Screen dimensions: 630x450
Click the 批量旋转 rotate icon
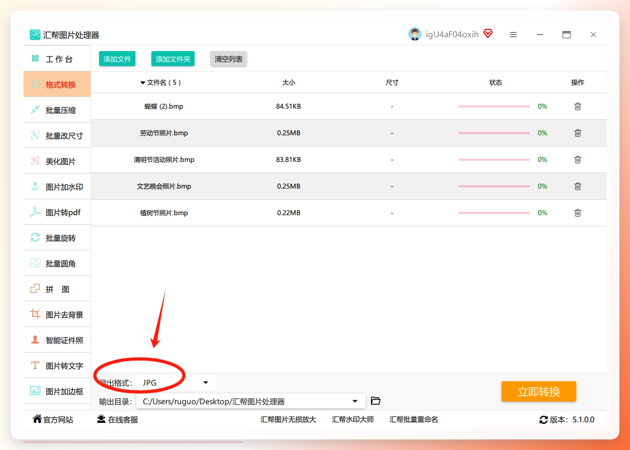pos(35,238)
